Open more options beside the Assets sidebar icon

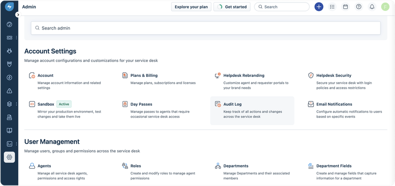pos(16,104)
